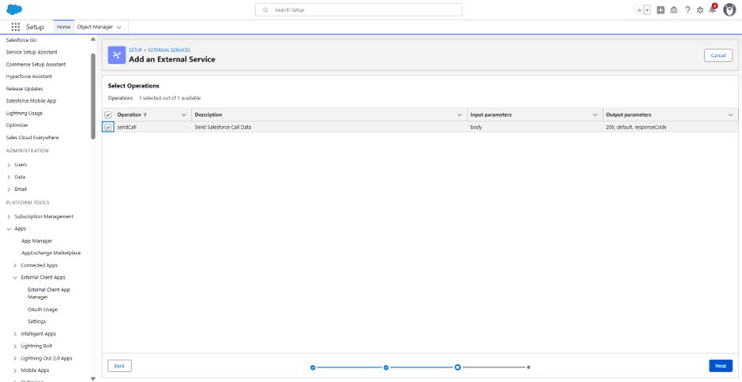
Task: Open the Object Manager tab
Action: pos(95,27)
